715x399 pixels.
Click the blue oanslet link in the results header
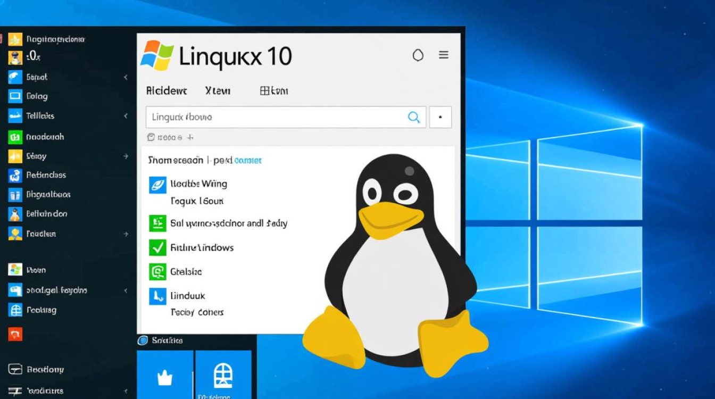coord(248,160)
